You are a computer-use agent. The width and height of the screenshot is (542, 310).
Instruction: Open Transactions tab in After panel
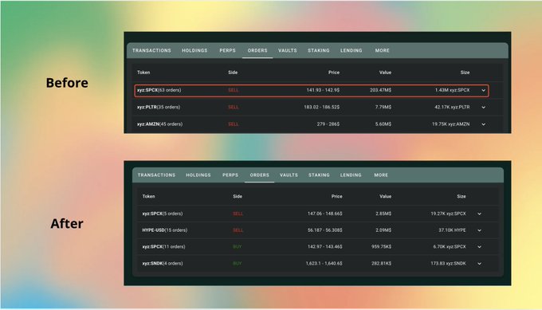[156, 175]
